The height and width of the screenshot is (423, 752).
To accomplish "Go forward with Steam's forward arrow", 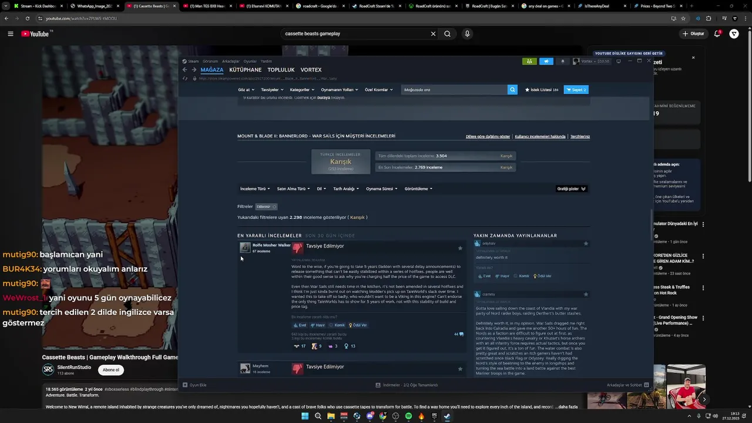I will pyautogui.click(x=194, y=70).
